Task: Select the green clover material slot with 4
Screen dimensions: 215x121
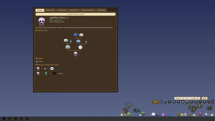Action: [x=191, y=102]
